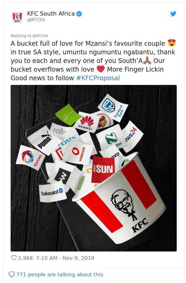Click the Daily Sun logo in the photo
186x283 pixels.
(103, 169)
